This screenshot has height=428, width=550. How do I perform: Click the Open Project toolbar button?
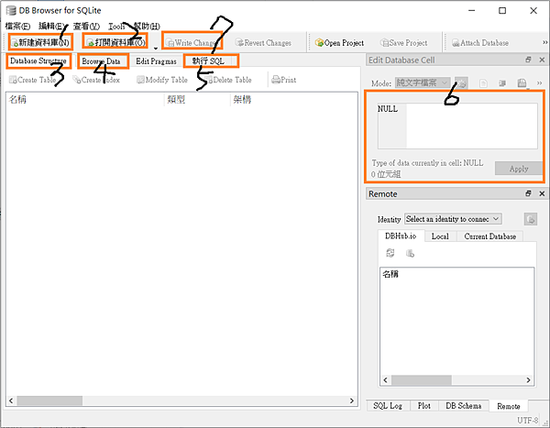tap(339, 43)
